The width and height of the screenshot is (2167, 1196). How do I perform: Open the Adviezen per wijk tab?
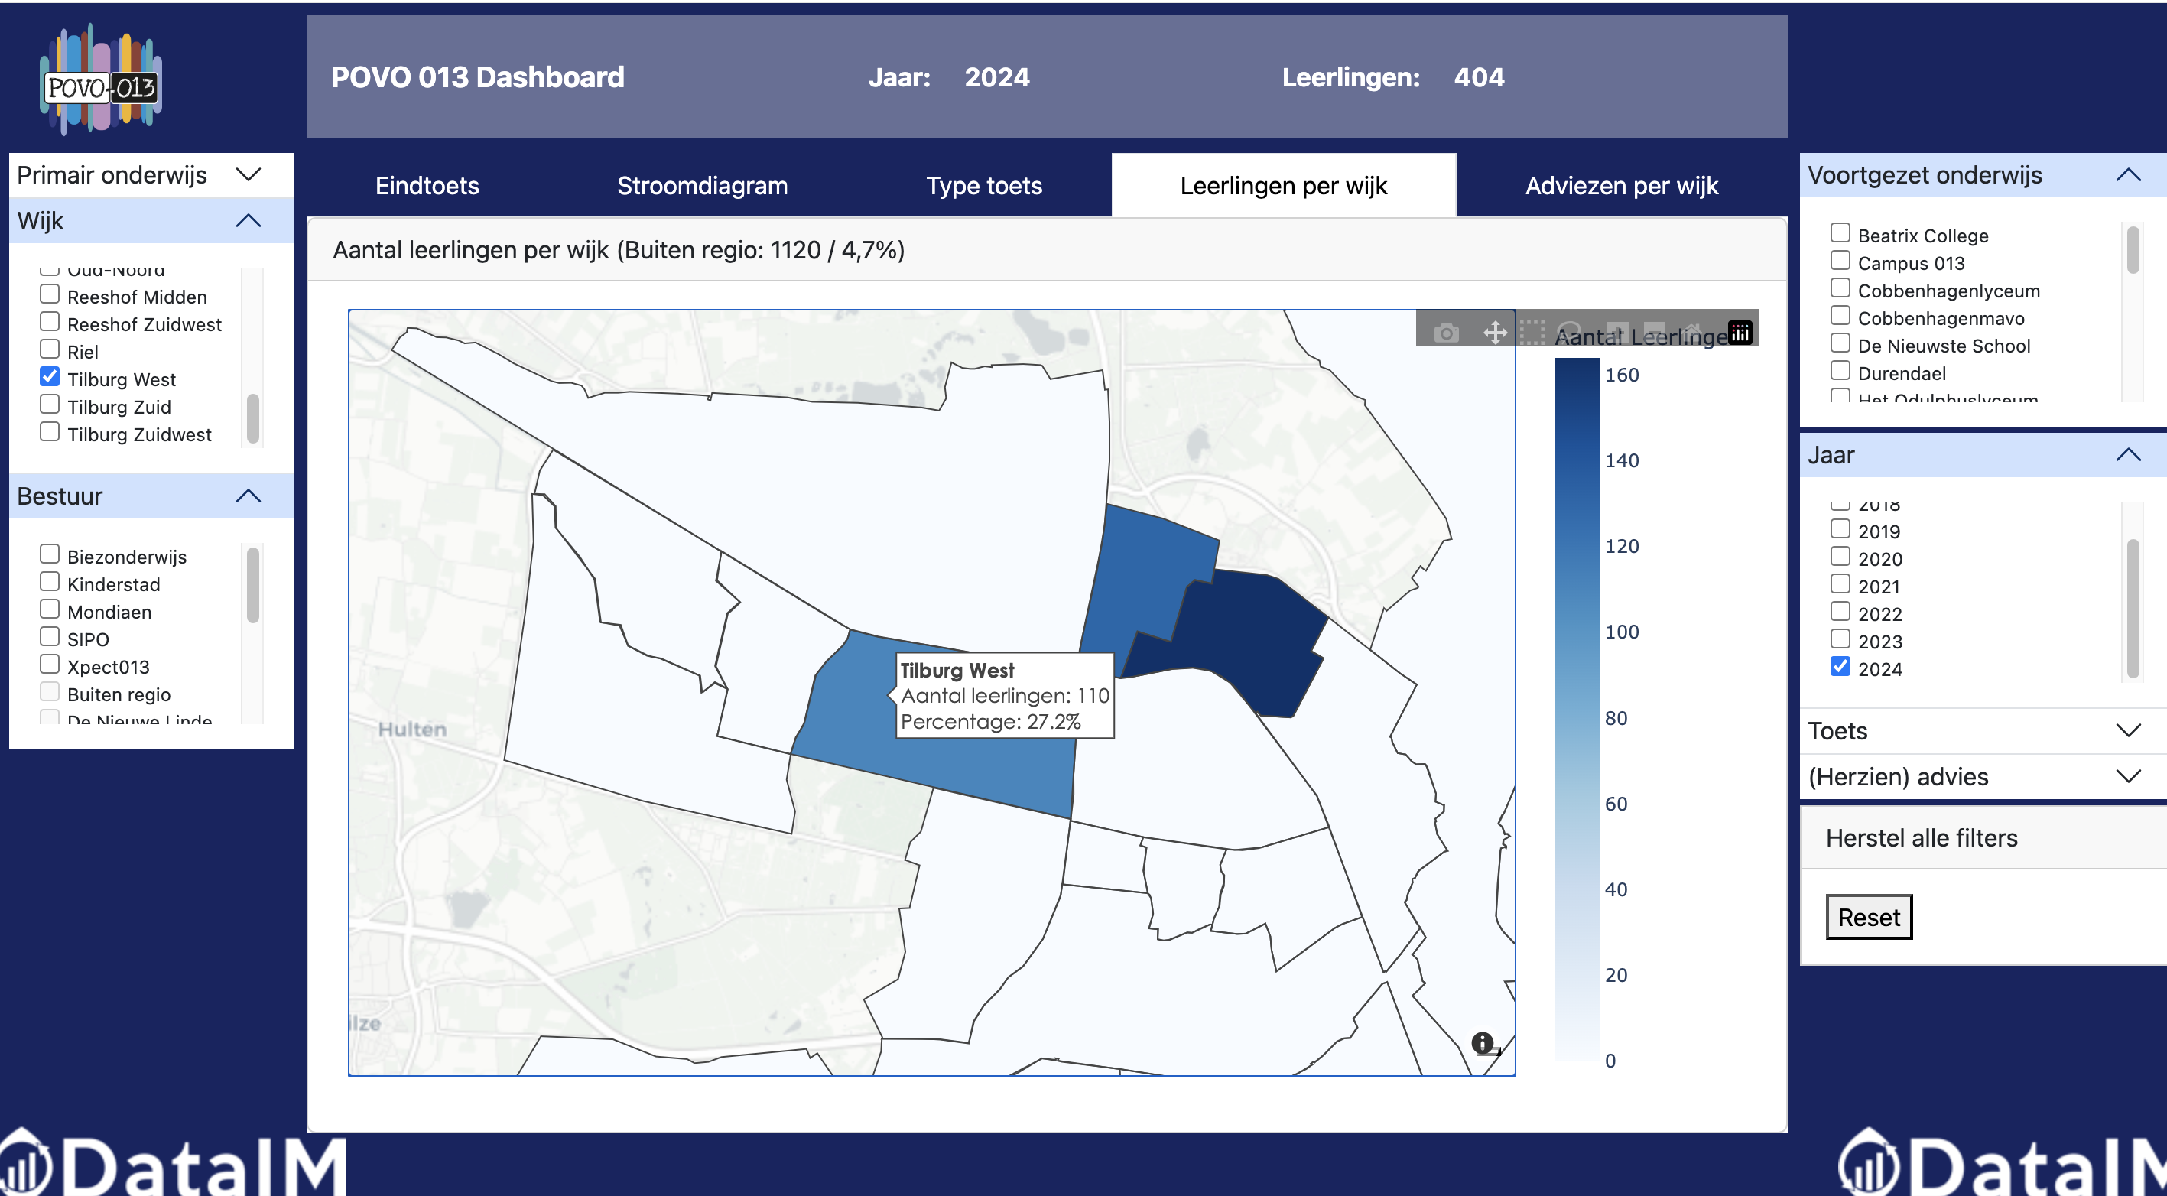[x=1621, y=186]
